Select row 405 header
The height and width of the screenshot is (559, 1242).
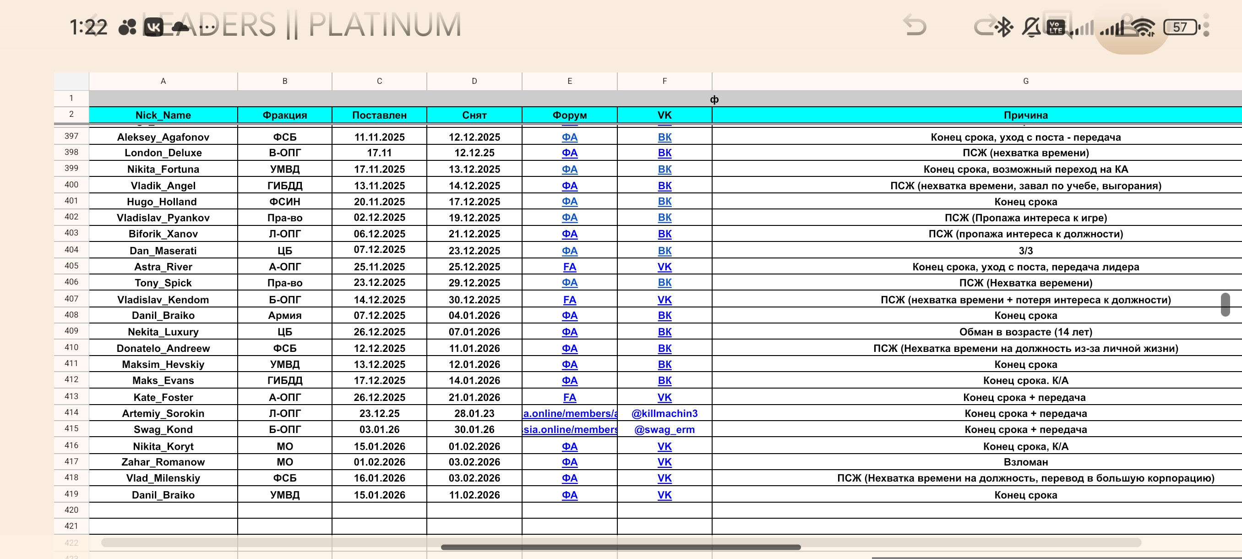click(x=71, y=266)
